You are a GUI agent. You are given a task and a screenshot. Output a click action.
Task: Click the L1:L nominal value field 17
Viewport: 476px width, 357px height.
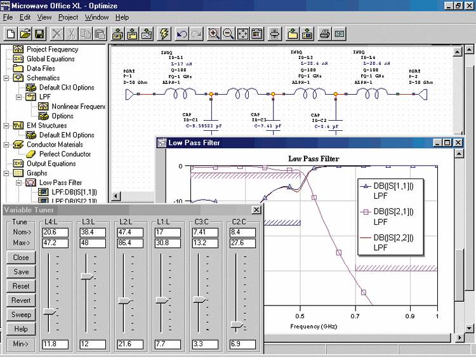click(x=168, y=232)
